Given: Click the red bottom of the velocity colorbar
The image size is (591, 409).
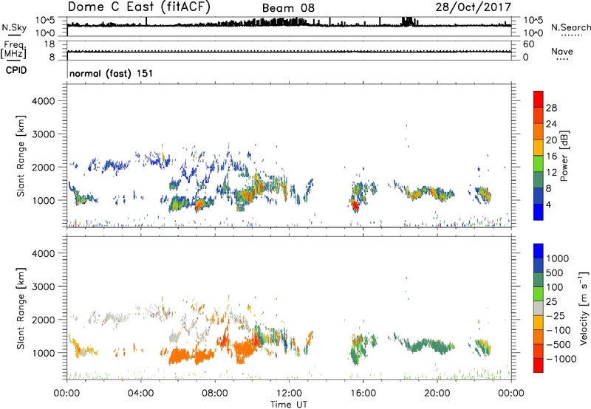Looking at the screenshot, I should (539, 365).
